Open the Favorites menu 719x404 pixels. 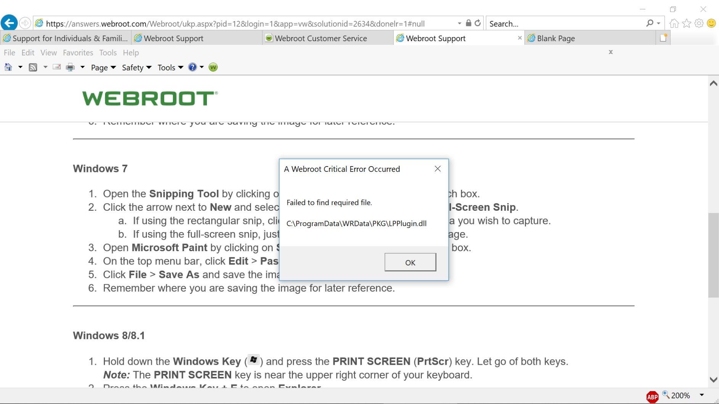(x=78, y=53)
